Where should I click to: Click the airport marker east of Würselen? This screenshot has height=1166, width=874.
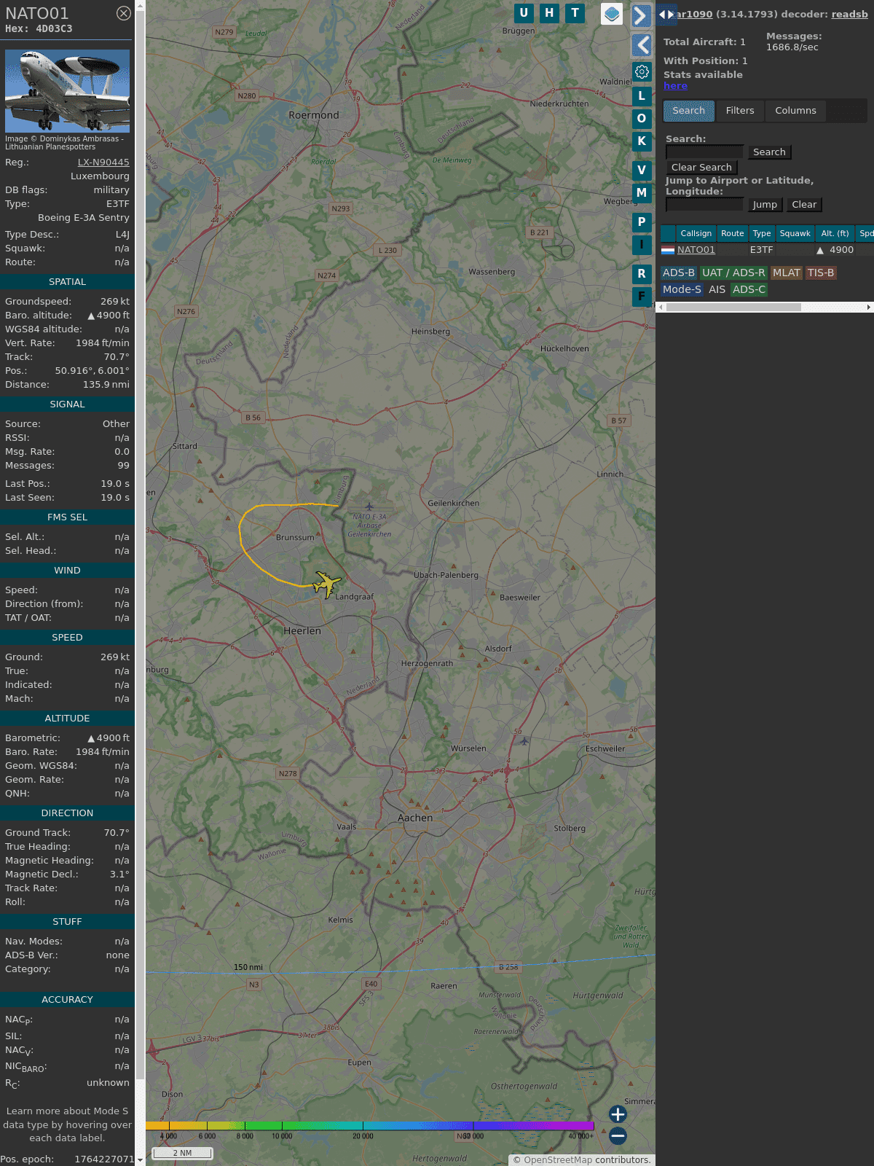pos(524,741)
